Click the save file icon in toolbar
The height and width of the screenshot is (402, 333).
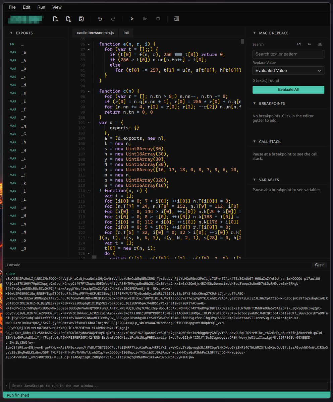[81, 19]
